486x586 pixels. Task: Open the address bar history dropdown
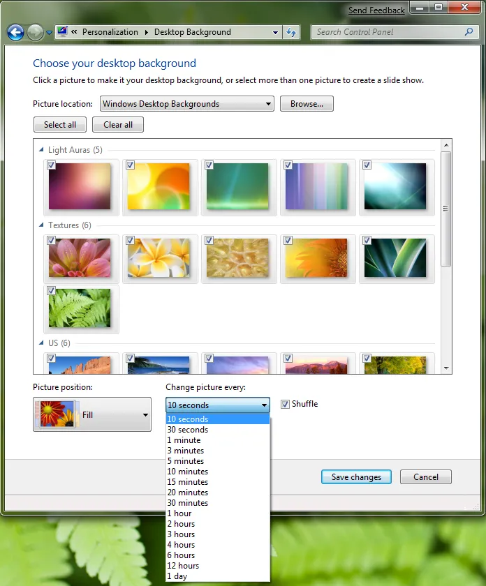(275, 33)
